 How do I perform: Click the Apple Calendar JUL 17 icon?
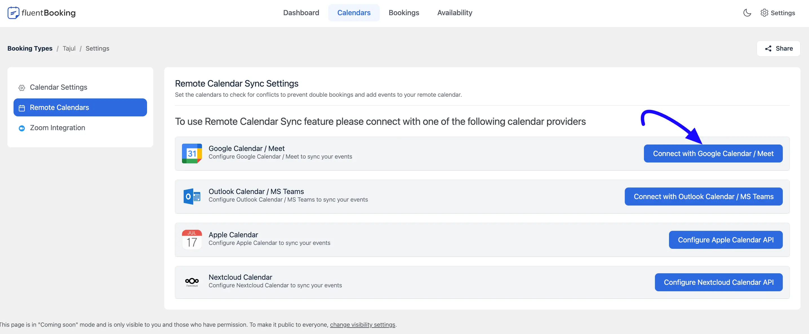click(192, 240)
